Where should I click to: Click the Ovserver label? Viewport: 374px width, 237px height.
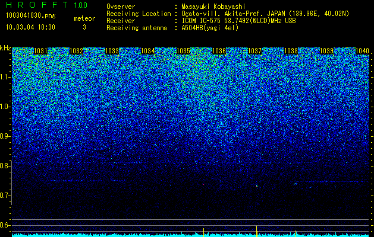click(121, 7)
